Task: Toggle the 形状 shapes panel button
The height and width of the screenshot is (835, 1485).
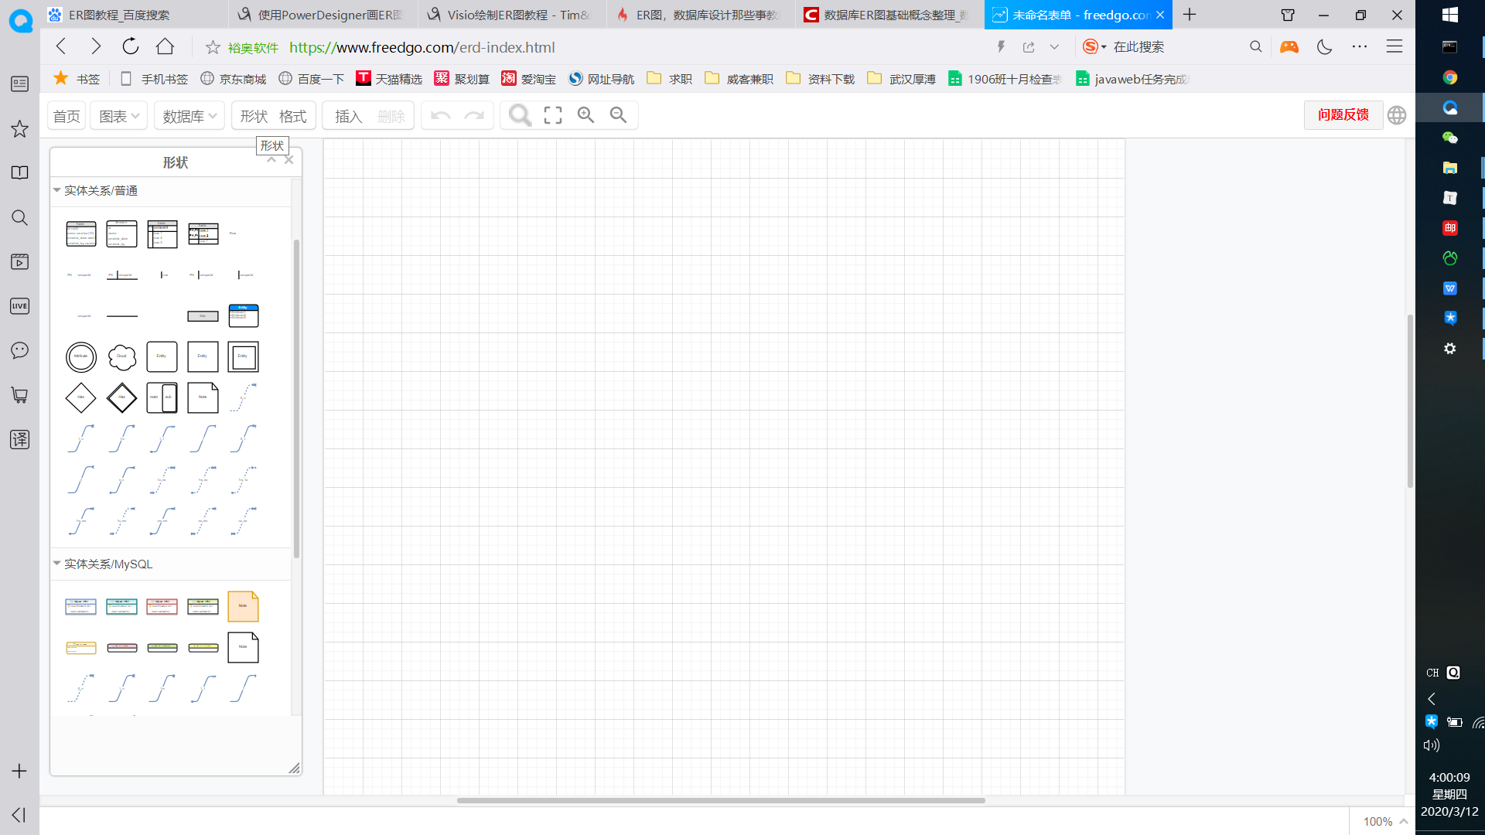Action: 254,116
